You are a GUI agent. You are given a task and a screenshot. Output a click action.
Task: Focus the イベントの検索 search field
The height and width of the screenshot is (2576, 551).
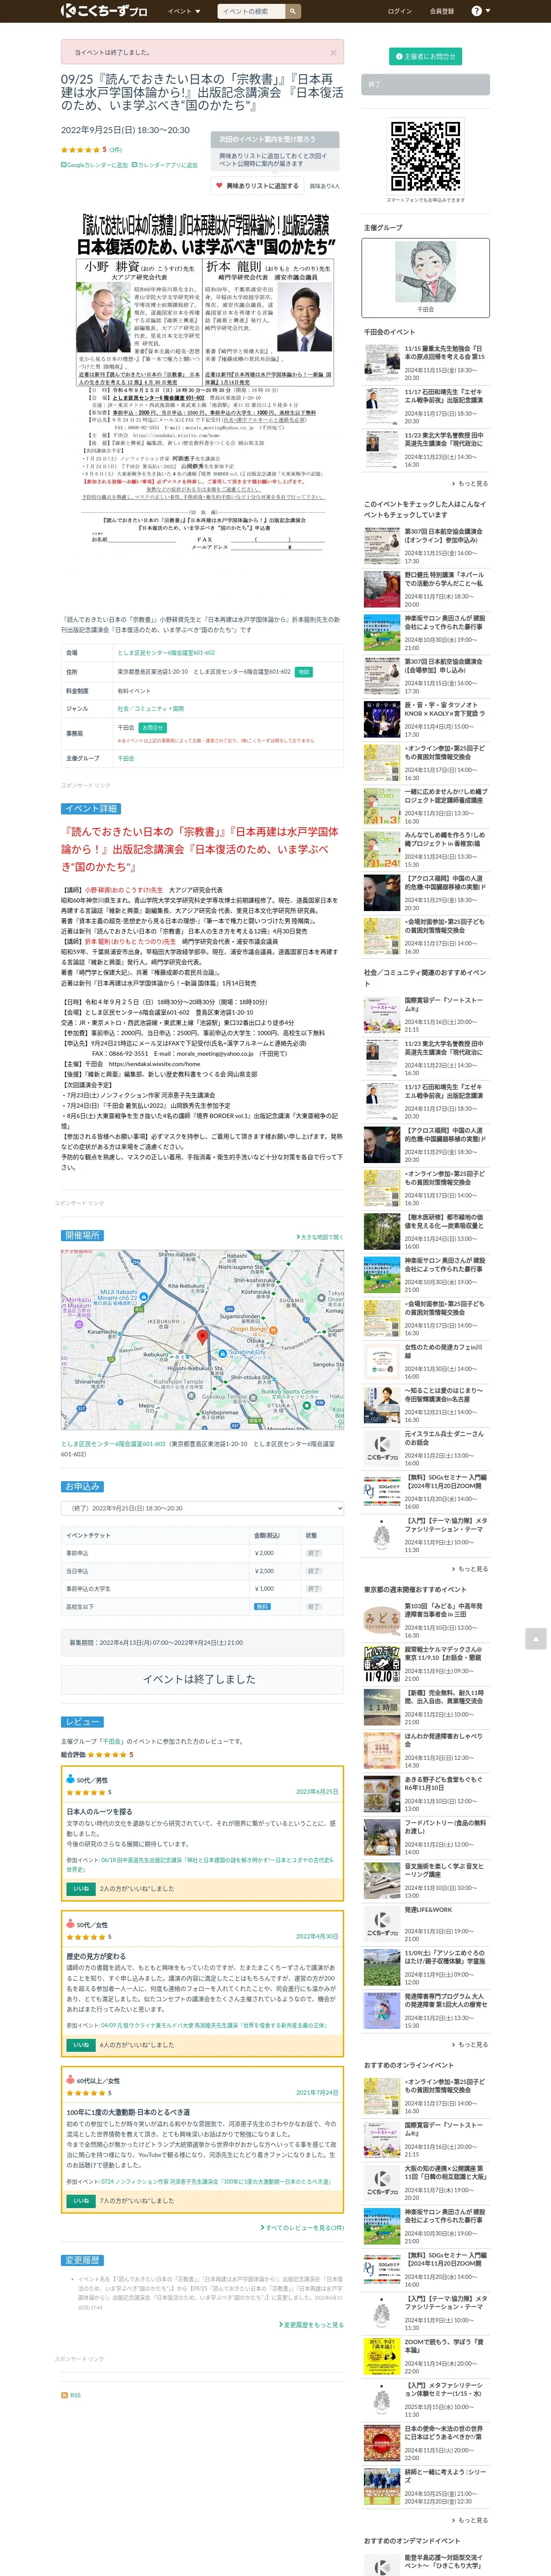coord(252,11)
